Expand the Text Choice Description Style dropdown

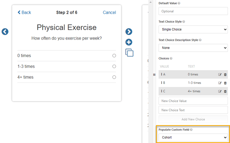[x=193, y=48]
